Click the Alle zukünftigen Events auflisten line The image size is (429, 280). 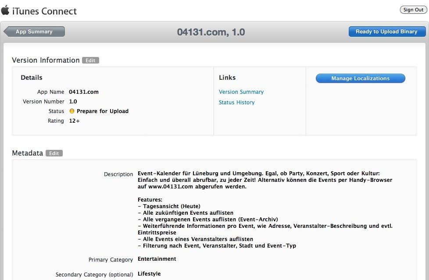[186, 213]
